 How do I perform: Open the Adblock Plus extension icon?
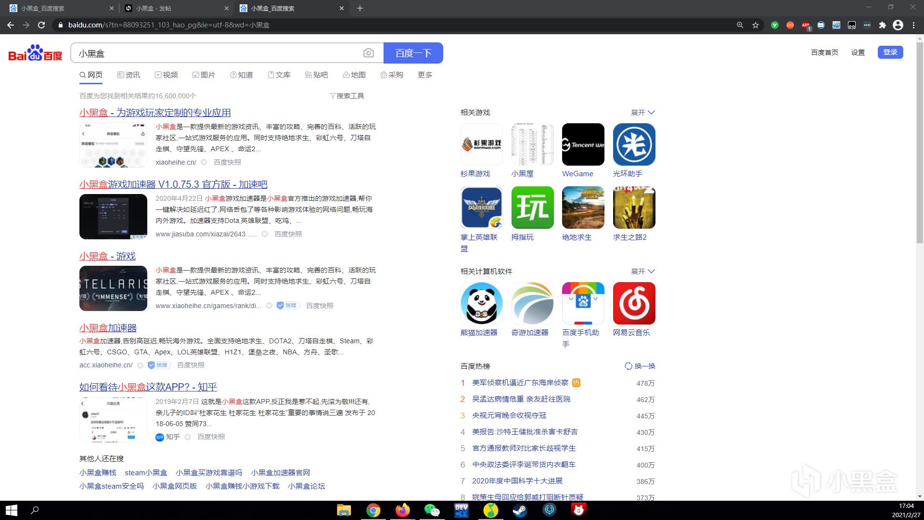[x=806, y=25]
